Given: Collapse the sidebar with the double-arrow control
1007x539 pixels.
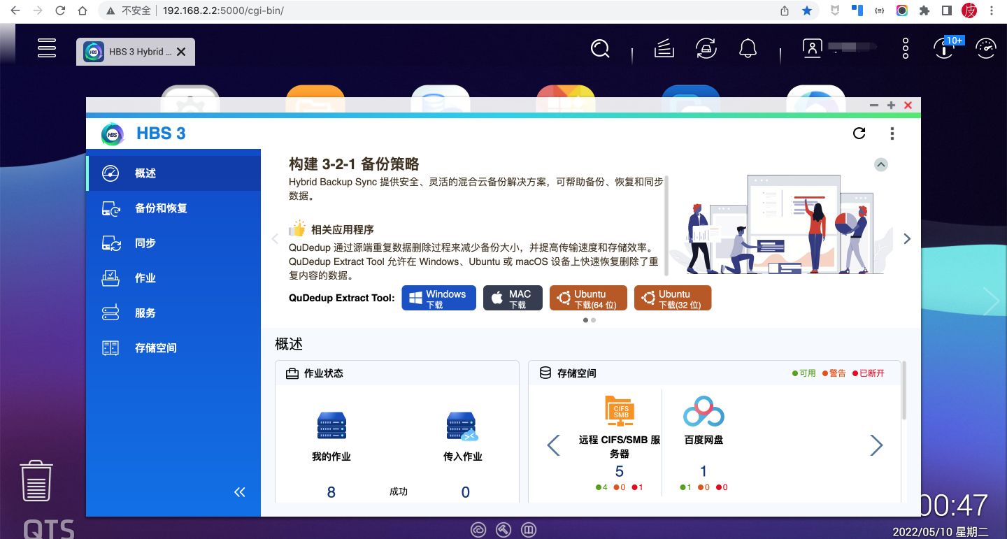Looking at the screenshot, I should pyautogui.click(x=239, y=492).
